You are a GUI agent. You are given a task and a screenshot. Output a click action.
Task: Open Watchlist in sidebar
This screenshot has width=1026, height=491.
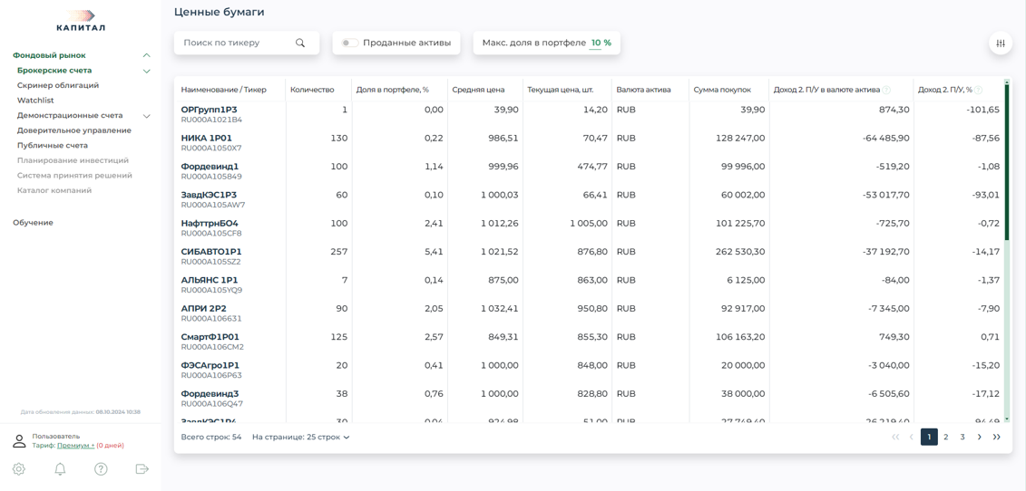tap(35, 101)
